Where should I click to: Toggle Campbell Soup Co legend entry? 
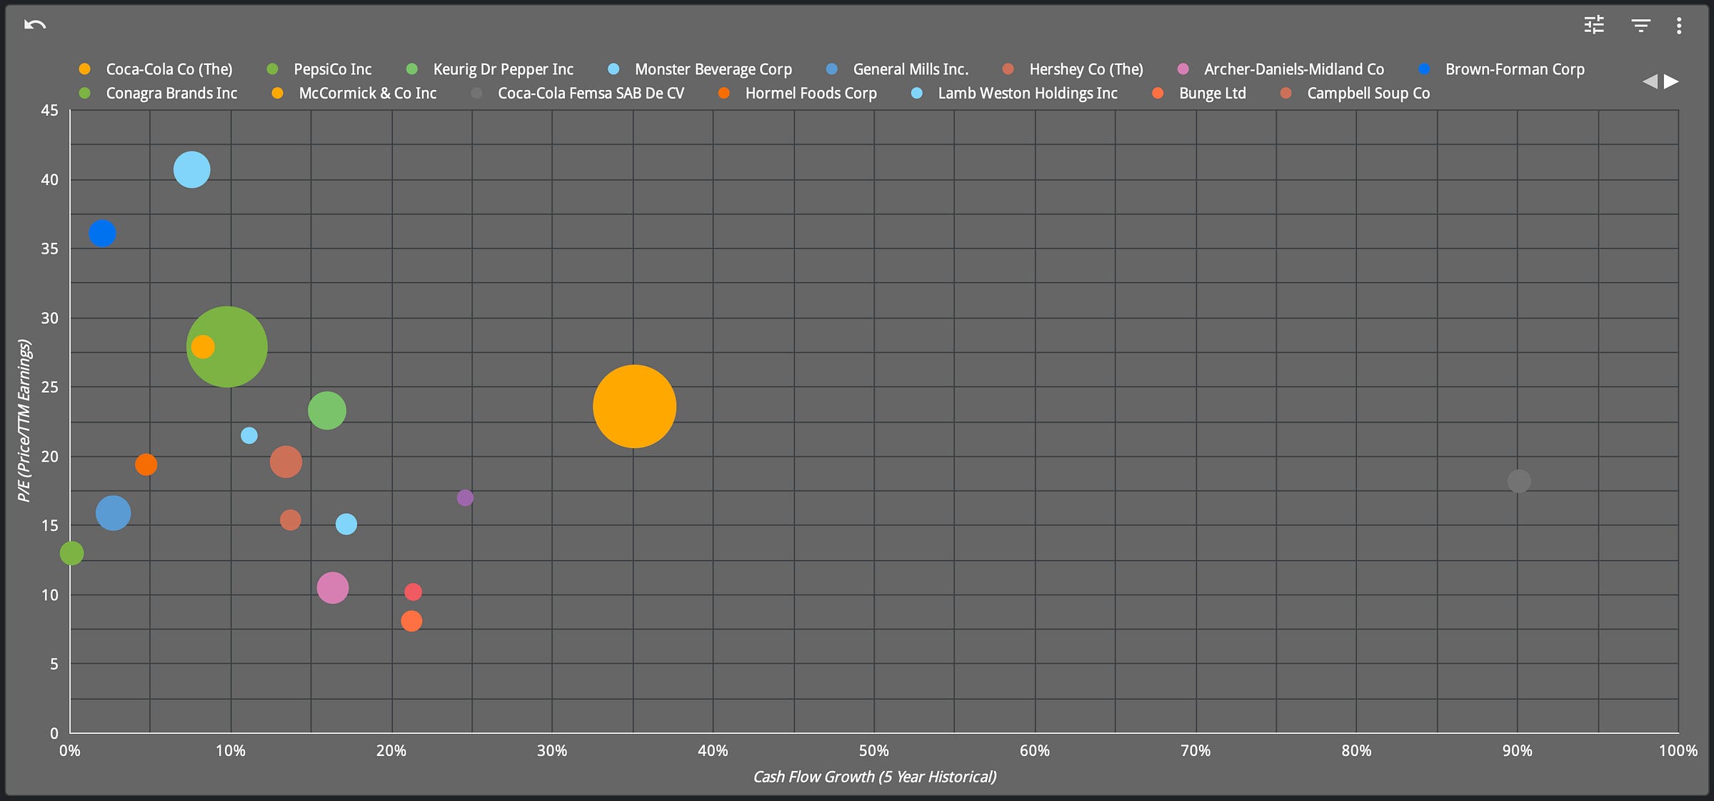[1368, 94]
